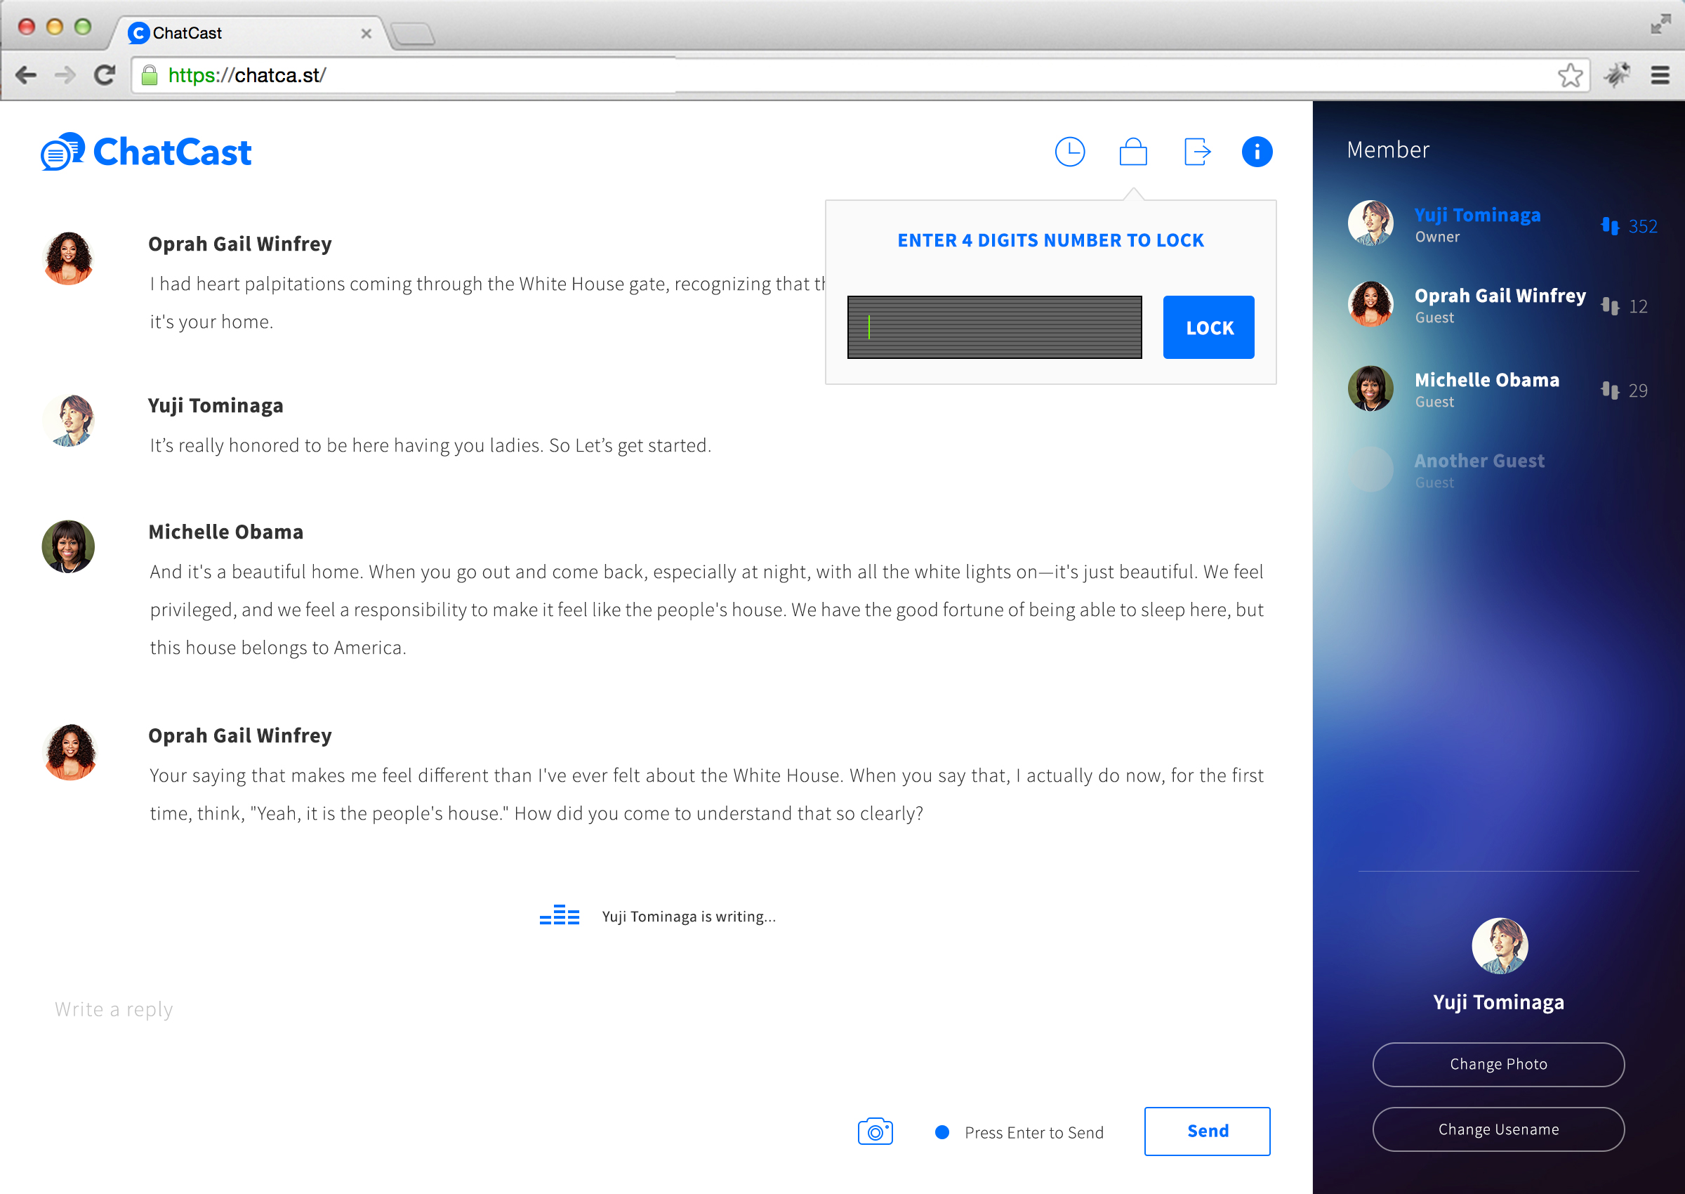Screen dimensions: 1685x1194
Task: Click the green SSL padlock icon
Action: (149, 75)
